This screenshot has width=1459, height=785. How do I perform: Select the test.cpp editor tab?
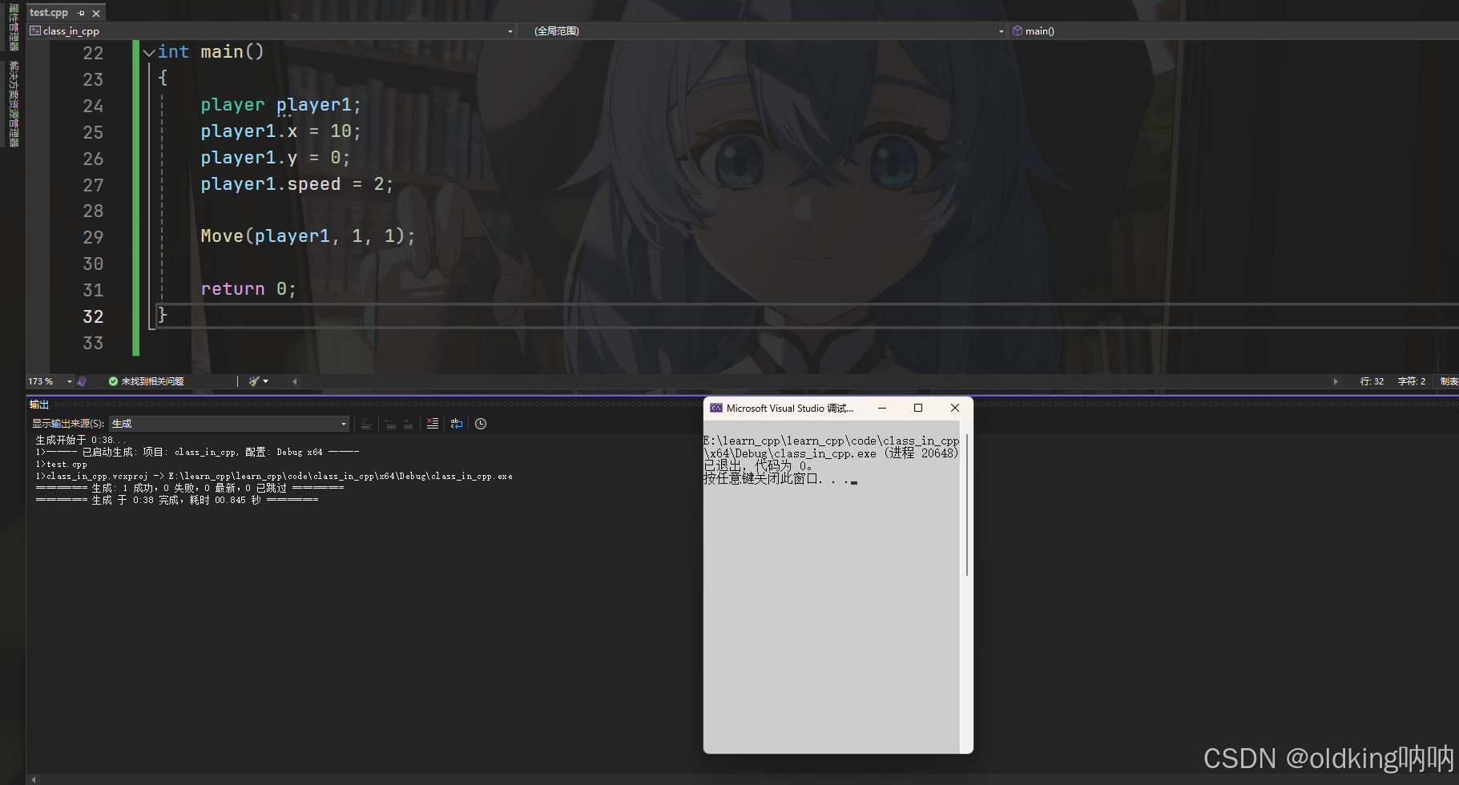tap(49, 13)
